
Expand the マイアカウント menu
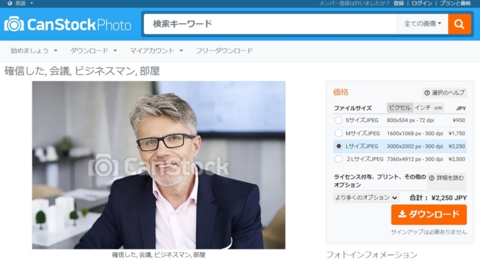[156, 51]
